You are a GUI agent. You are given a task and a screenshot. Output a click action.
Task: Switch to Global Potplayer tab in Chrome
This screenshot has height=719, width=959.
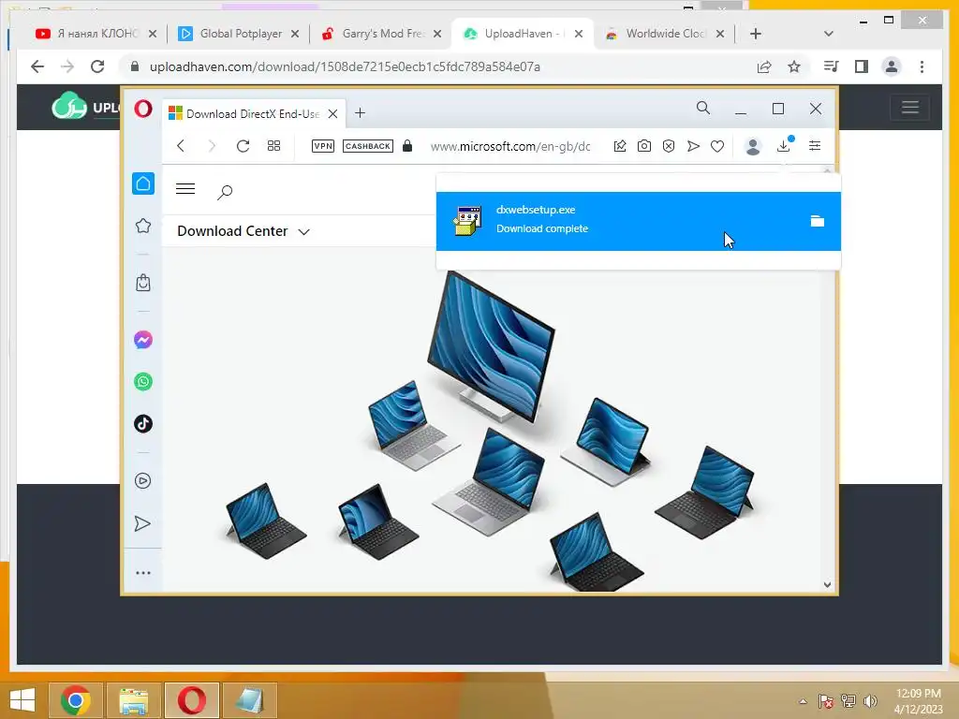point(239,34)
